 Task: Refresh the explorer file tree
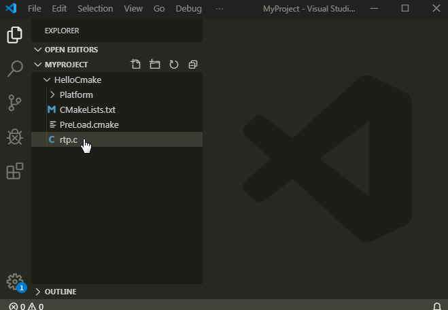coord(174,65)
